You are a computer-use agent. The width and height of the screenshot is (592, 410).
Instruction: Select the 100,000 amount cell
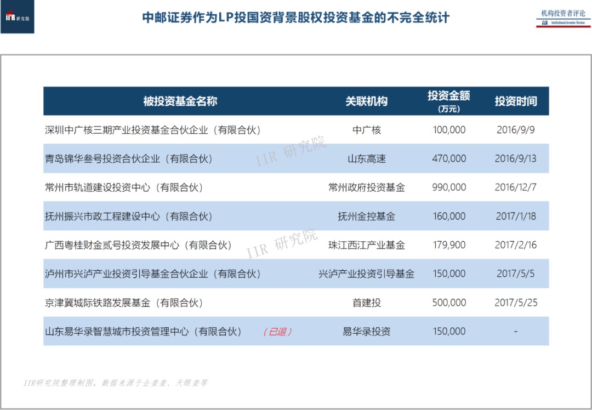pos(449,130)
